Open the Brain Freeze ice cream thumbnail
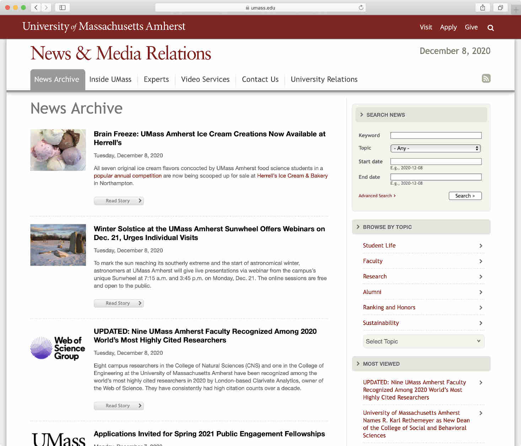 pyautogui.click(x=58, y=150)
